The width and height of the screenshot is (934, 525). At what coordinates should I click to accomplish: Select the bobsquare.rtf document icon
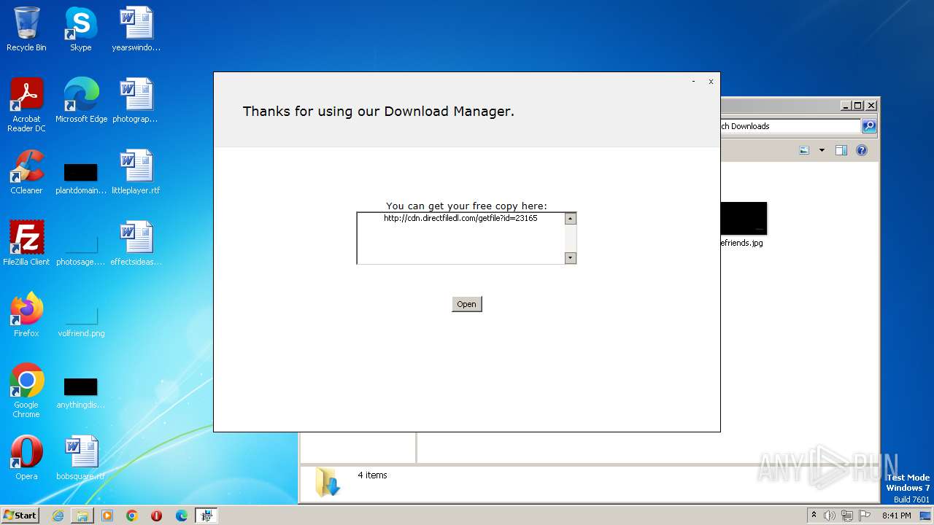click(81, 458)
